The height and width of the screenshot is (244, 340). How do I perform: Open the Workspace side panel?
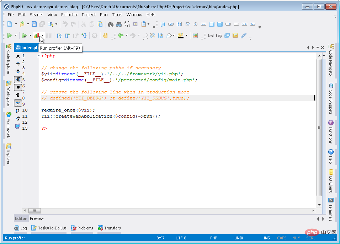[x=9, y=93]
